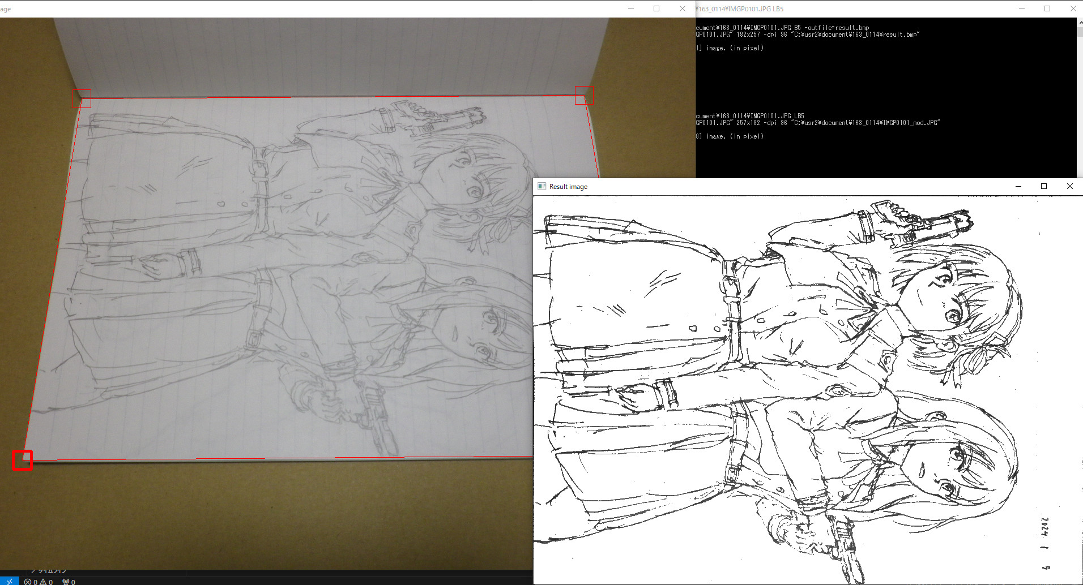Screen dimensions: 1083x585
Task: Open the remote connection indicator in status bar
Action: pos(10,581)
